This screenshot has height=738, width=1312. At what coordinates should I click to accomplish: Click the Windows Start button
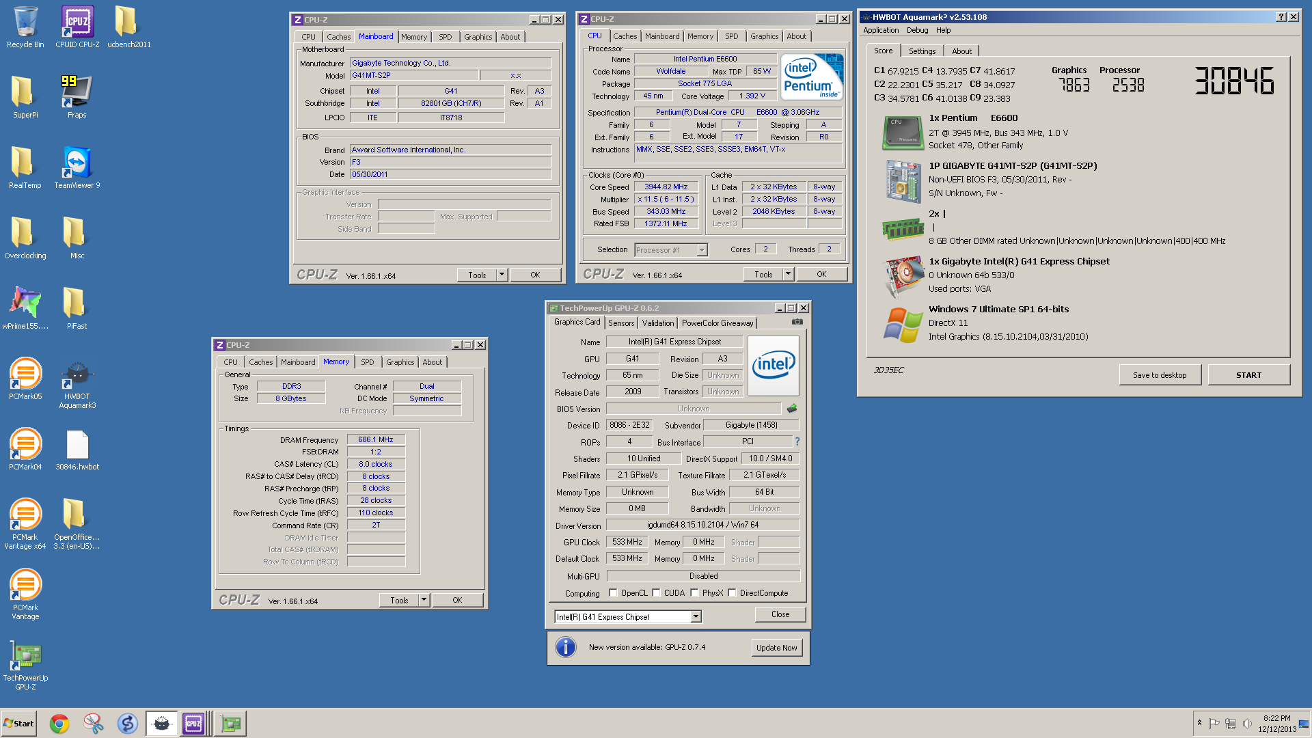18,724
